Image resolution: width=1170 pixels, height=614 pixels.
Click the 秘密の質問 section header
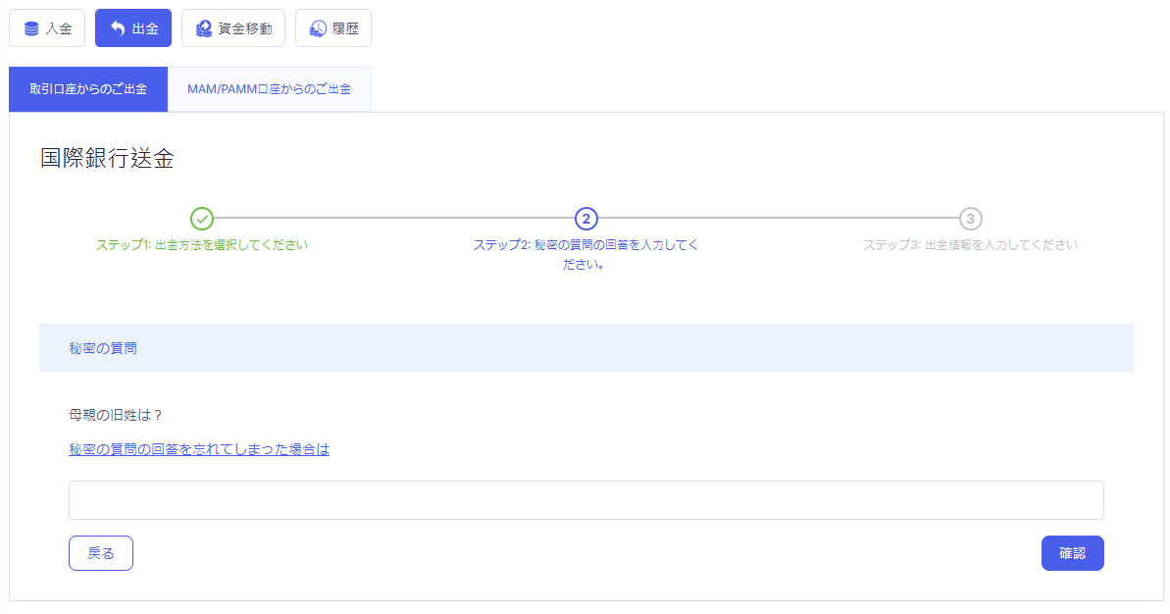coord(103,348)
